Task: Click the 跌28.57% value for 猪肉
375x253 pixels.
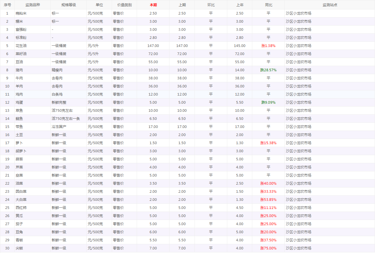Action: point(268,70)
